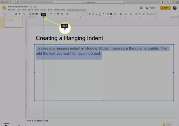
Task: Click the Zoom magnifier icon
Action: (24, 14)
